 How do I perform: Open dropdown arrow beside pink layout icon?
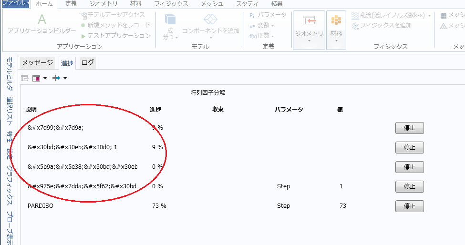[45, 78]
